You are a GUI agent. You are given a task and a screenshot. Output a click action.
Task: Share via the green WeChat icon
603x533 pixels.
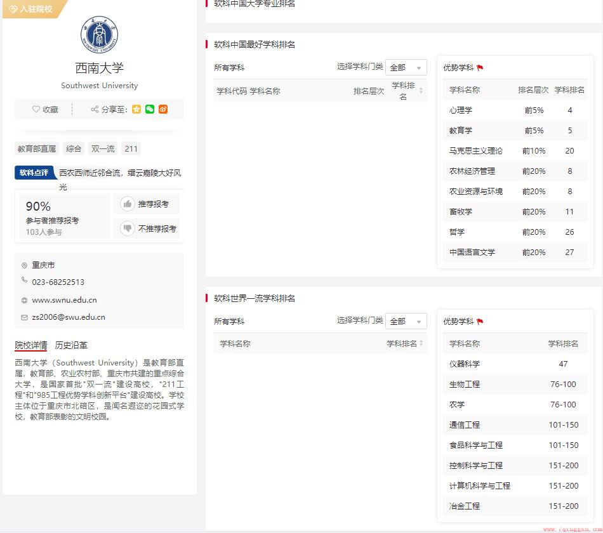click(150, 109)
